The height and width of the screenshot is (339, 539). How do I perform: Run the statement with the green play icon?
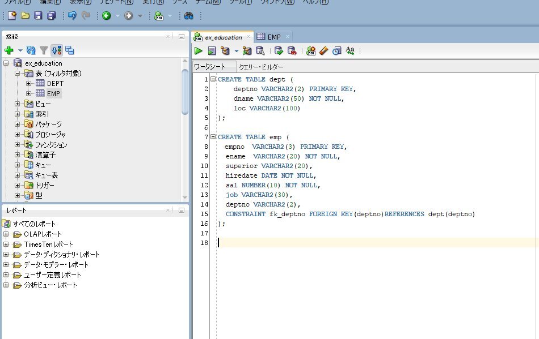coord(199,51)
